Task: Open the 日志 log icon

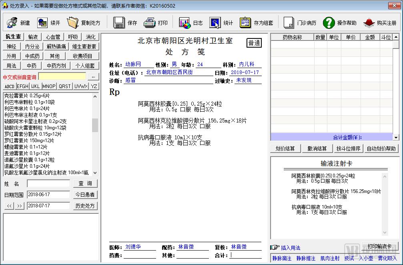Action: [x=185, y=23]
